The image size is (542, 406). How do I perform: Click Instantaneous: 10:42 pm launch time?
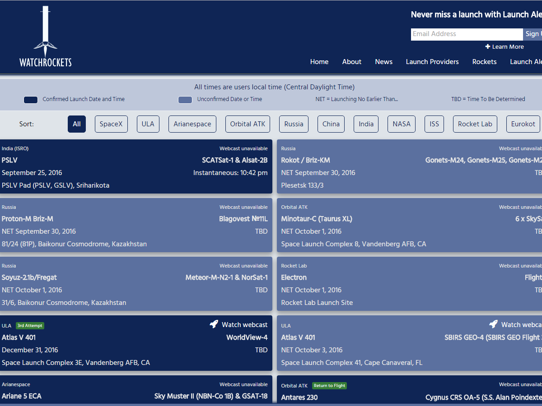230,173
